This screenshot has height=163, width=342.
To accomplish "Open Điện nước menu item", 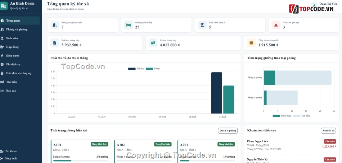I will click(20, 56).
